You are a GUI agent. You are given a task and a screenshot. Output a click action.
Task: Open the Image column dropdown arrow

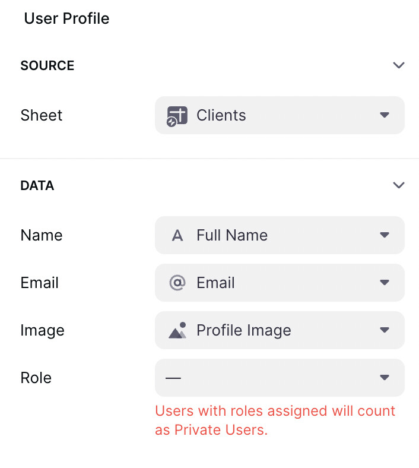[x=385, y=330]
